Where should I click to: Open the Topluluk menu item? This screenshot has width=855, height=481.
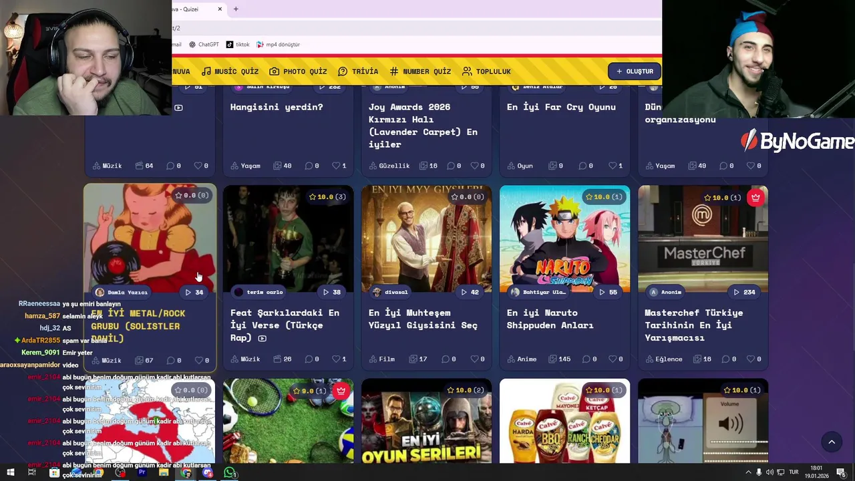pyautogui.click(x=486, y=71)
